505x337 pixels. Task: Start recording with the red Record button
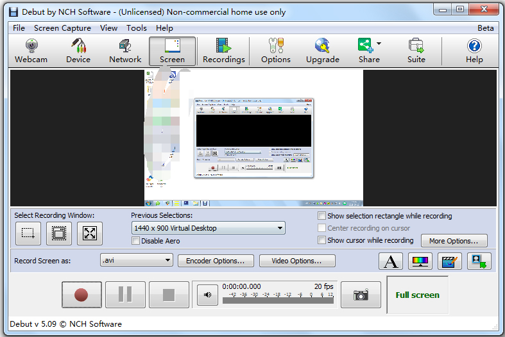coord(81,295)
